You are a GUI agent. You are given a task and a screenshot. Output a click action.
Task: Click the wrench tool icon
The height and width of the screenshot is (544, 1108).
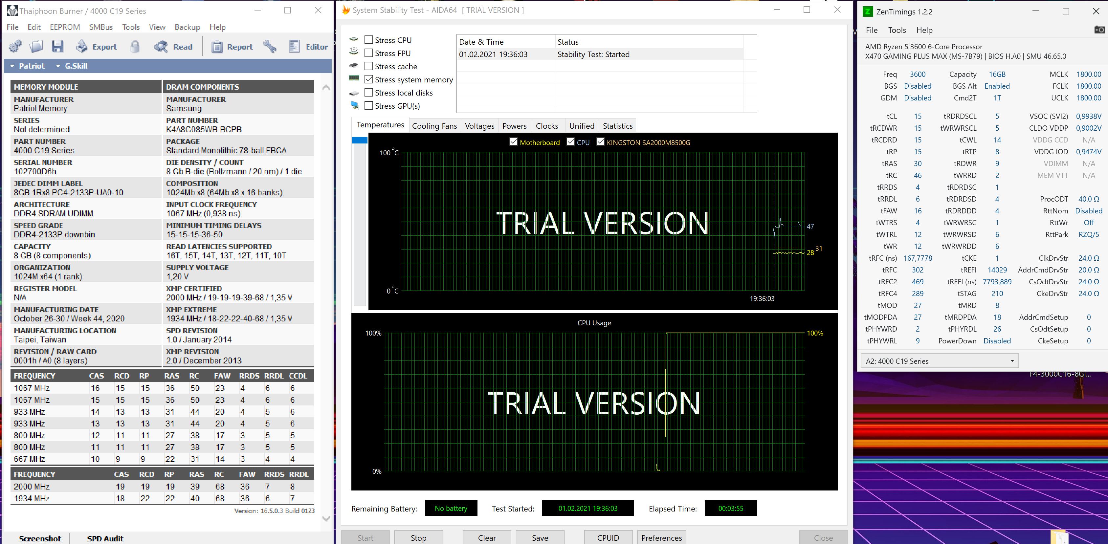pyautogui.click(x=270, y=46)
